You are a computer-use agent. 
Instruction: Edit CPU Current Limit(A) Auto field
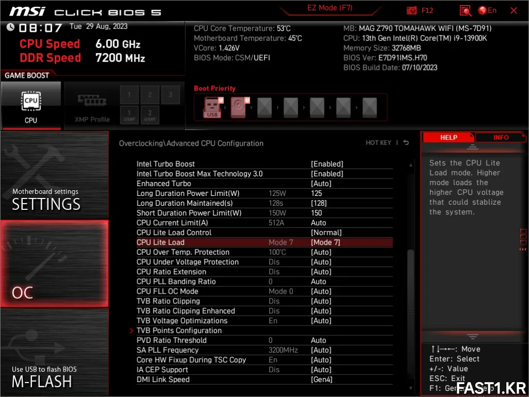click(x=318, y=223)
